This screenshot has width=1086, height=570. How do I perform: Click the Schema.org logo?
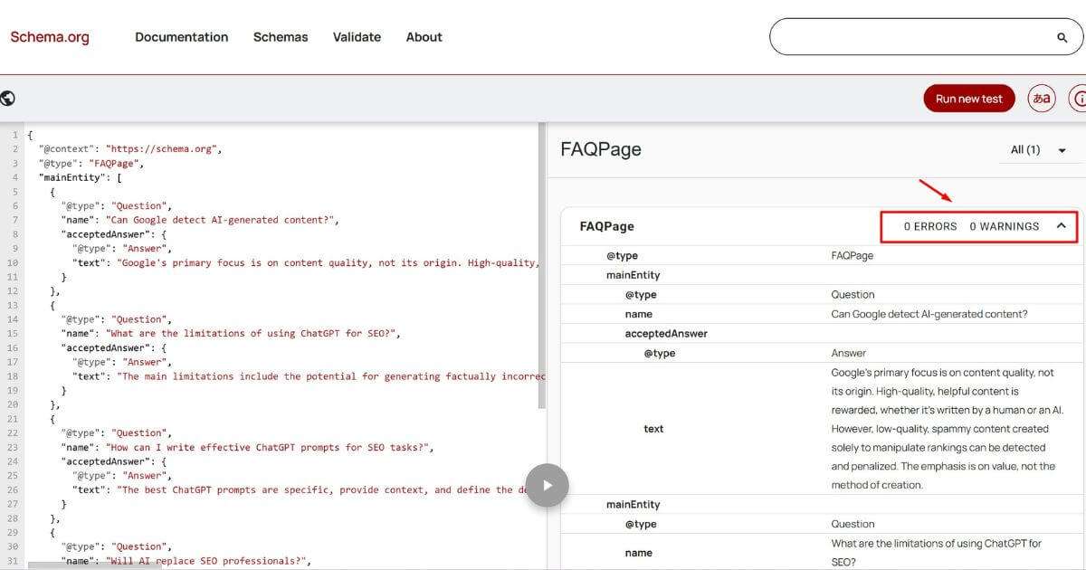click(49, 37)
